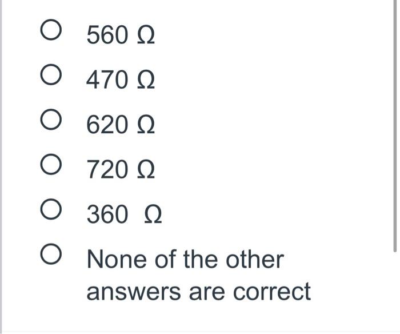Click the '470' answer label text
Viewport: 400px width, 334px height.
[107, 79]
